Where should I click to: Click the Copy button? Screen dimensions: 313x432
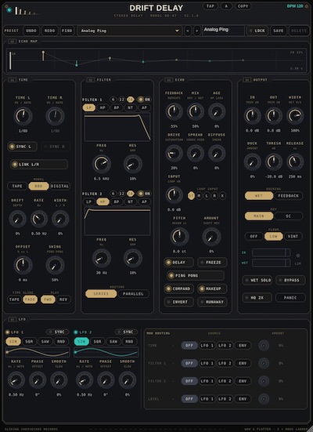click(x=243, y=6)
